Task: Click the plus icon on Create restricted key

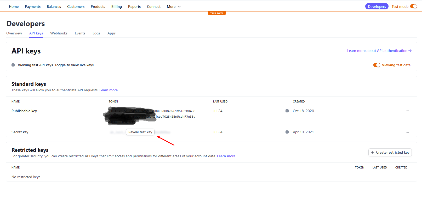Action: tap(372, 152)
